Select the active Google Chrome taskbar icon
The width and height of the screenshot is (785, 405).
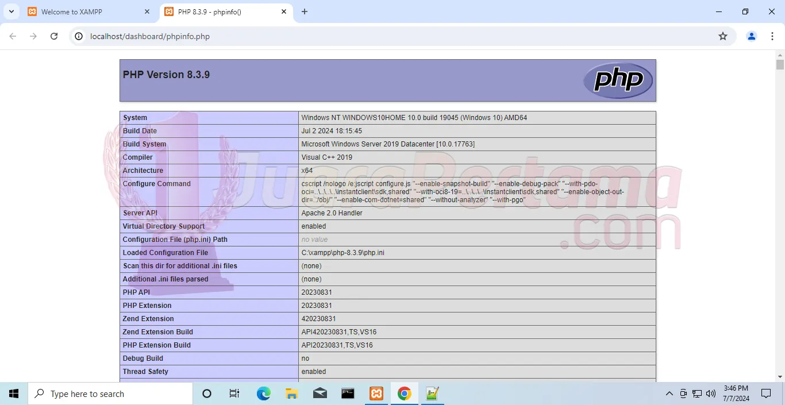click(x=405, y=394)
